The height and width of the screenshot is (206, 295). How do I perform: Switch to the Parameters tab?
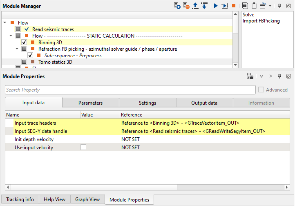(x=90, y=103)
